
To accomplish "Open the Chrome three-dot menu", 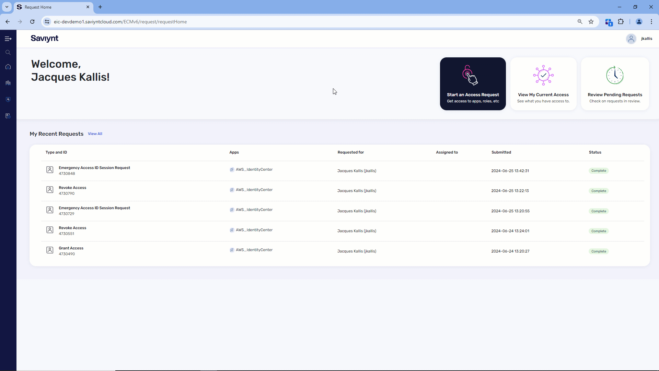I will (651, 21).
